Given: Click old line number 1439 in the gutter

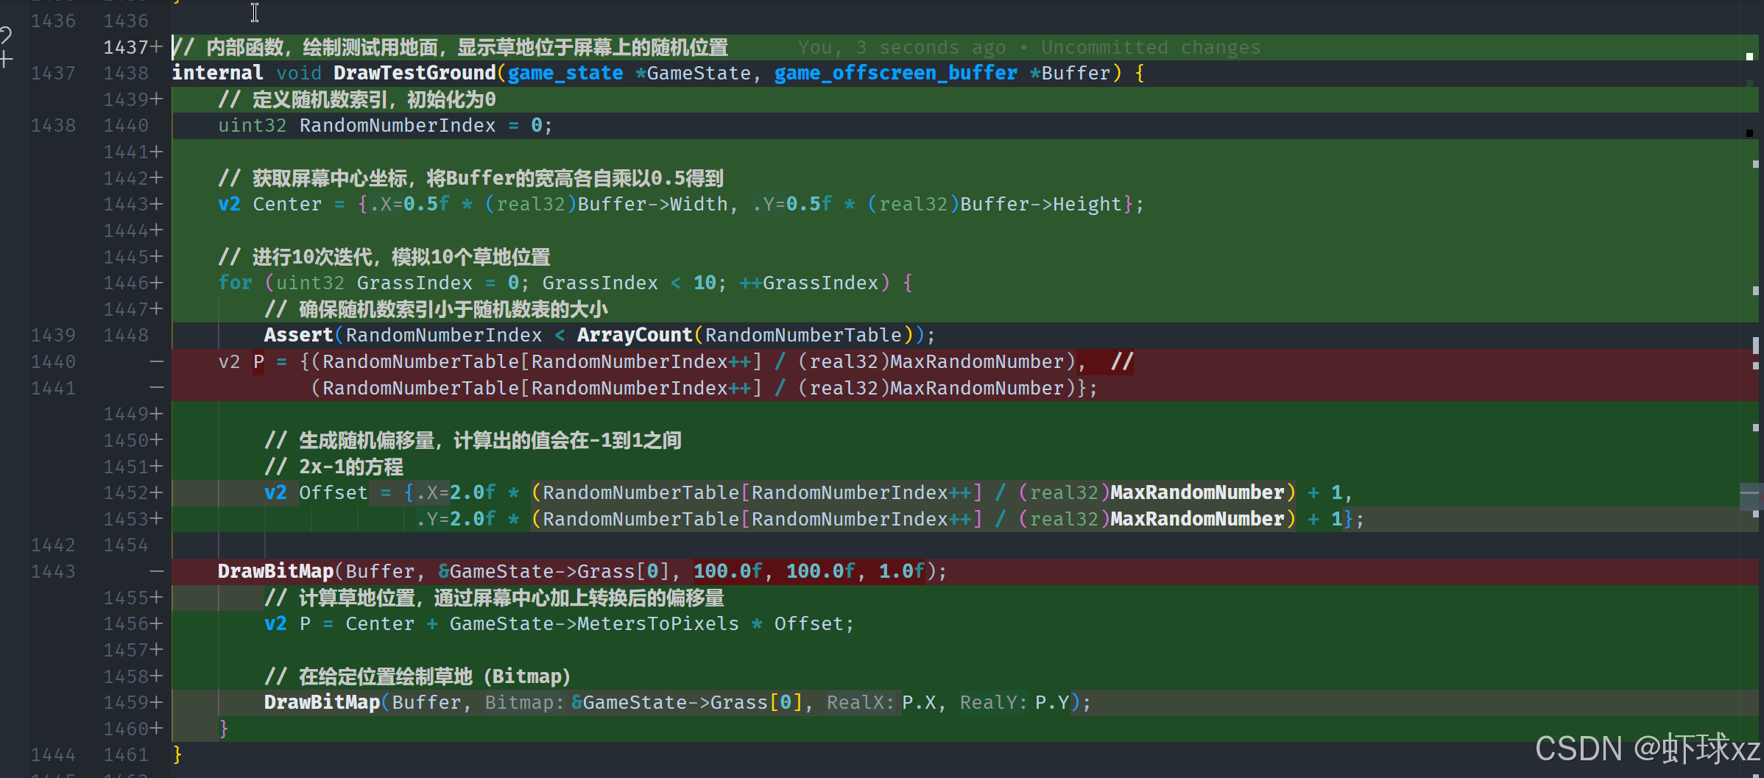Looking at the screenshot, I should click(53, 336).
